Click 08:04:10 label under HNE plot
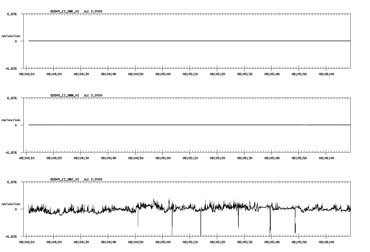The image size is (370, 252). coord(27,74)
